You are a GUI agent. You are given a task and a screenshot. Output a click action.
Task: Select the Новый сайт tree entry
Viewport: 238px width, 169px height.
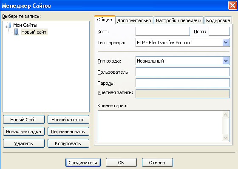click(34, 32)
